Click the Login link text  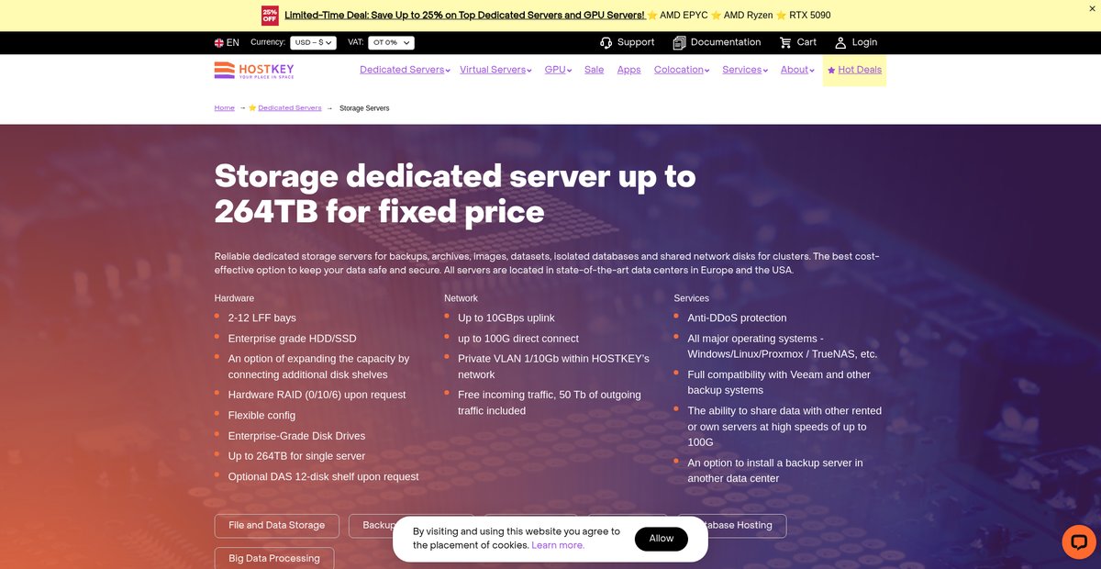coord(864,42)
